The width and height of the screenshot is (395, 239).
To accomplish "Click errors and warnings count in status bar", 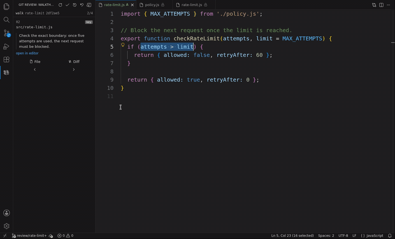I will point(65,236).
